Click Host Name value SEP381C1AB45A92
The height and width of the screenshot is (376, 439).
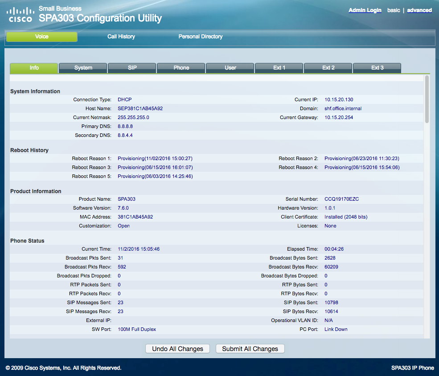click(x=140, y=109)
